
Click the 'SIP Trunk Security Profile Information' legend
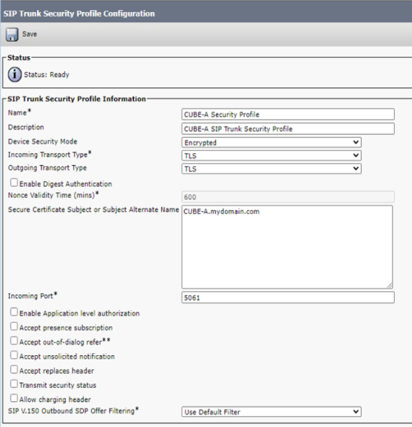click(x=77, y=99)
